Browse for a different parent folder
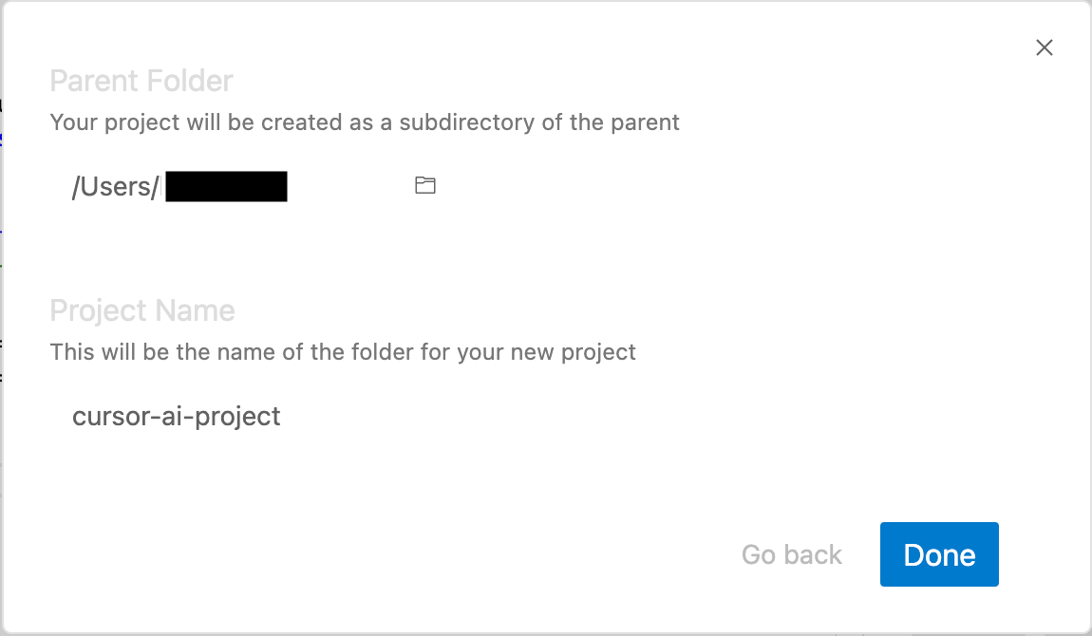Image resolution: width=1092 pixels, height=636 pixels. coord(425,186)
